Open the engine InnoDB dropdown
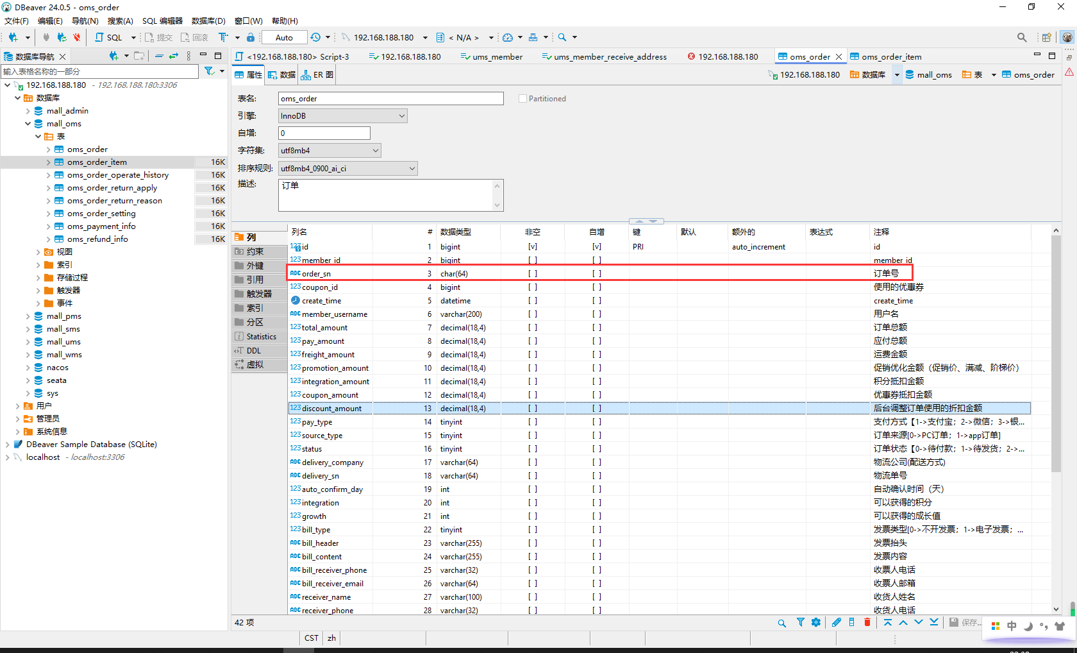1077x653 pixels. (343, 116)
